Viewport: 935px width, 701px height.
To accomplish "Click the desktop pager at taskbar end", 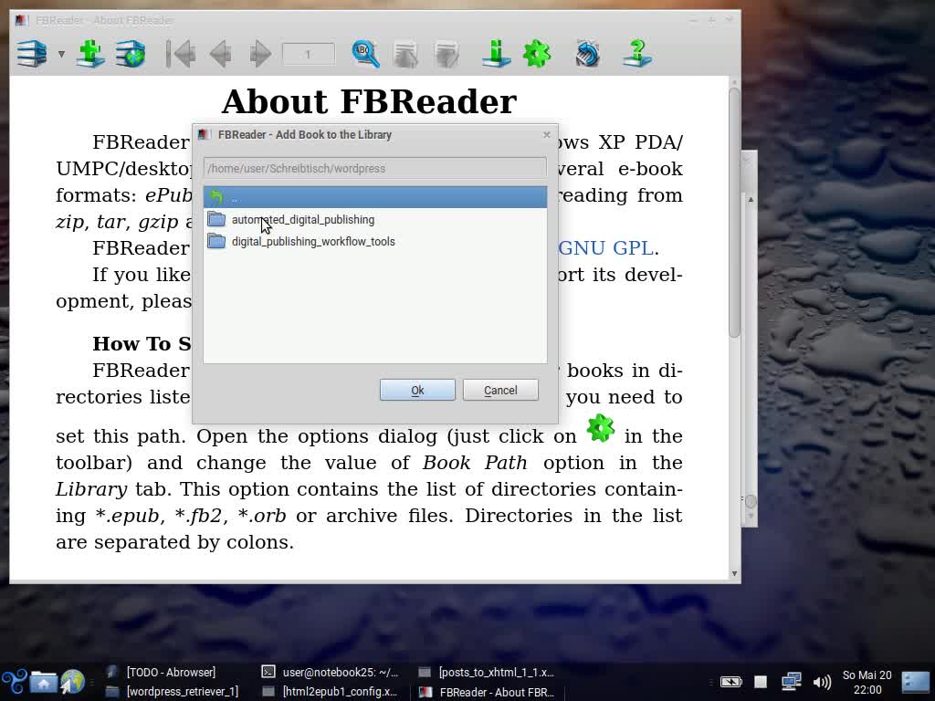I will coord(916,682).
